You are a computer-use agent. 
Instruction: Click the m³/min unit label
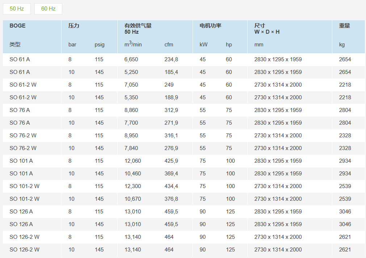(133, 44)
